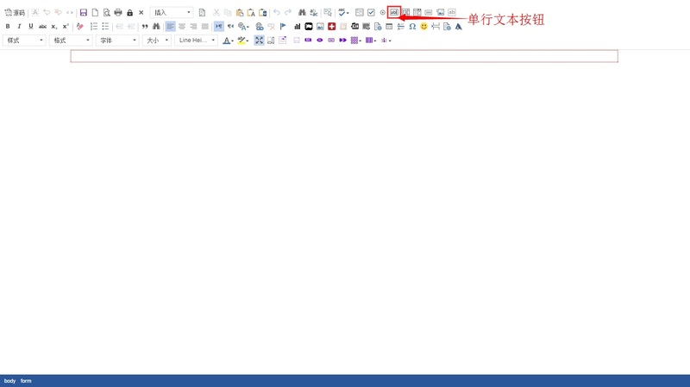Open the text color picker
The height and width of the screenshot is (387, 690).
(x=228, y=41)
